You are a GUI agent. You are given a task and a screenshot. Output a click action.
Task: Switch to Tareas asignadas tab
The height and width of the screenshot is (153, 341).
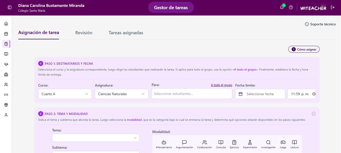126,33
